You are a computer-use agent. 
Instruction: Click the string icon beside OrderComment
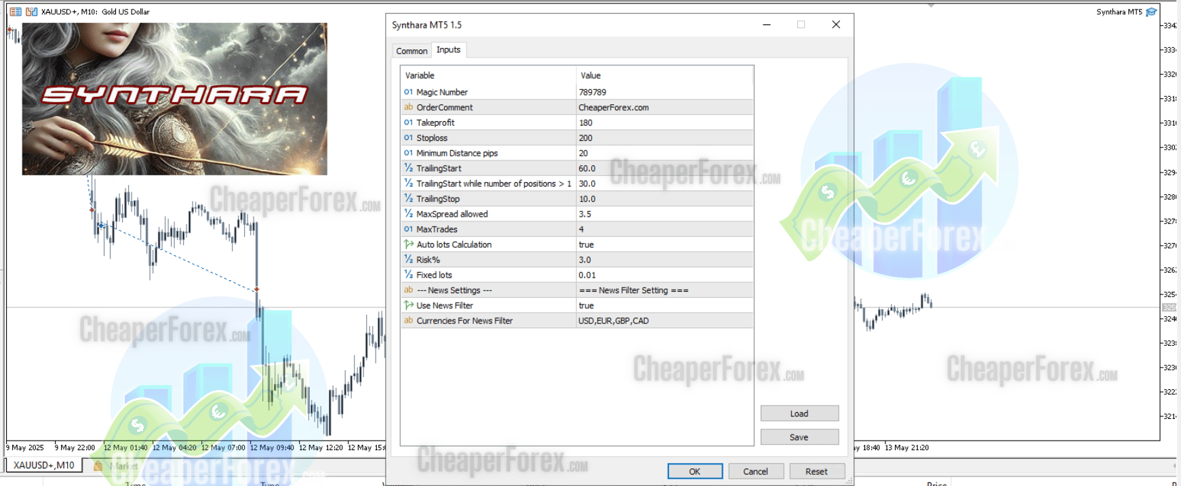(x=408, y=107)
